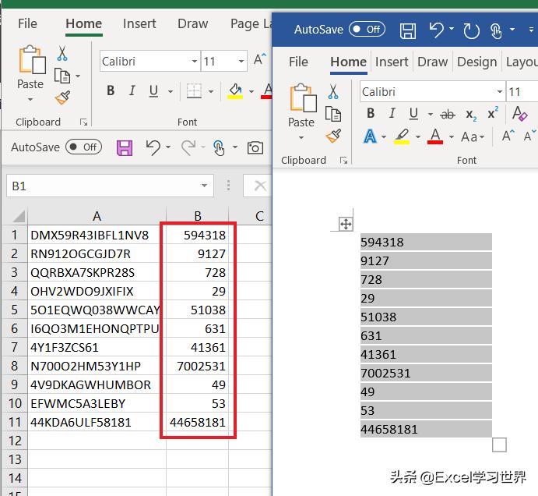The height and width of the screenshot is (496, 538).
Task: Click Undo arrow in Excel quick access
Action: click(153, 147)
